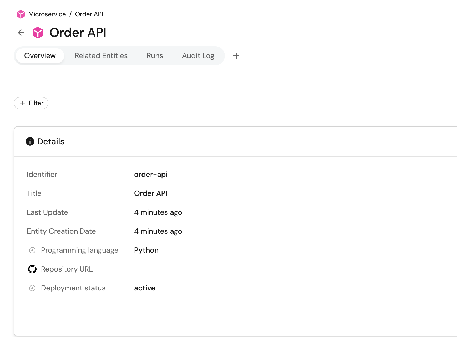The width and height of the screenshot is (457, 337).
Task: Click the Python language value
Action: point(146,250)
